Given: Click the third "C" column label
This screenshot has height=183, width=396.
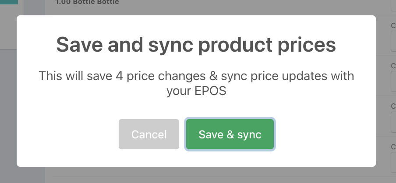Looking at the screenshot, I should point(393,106).
